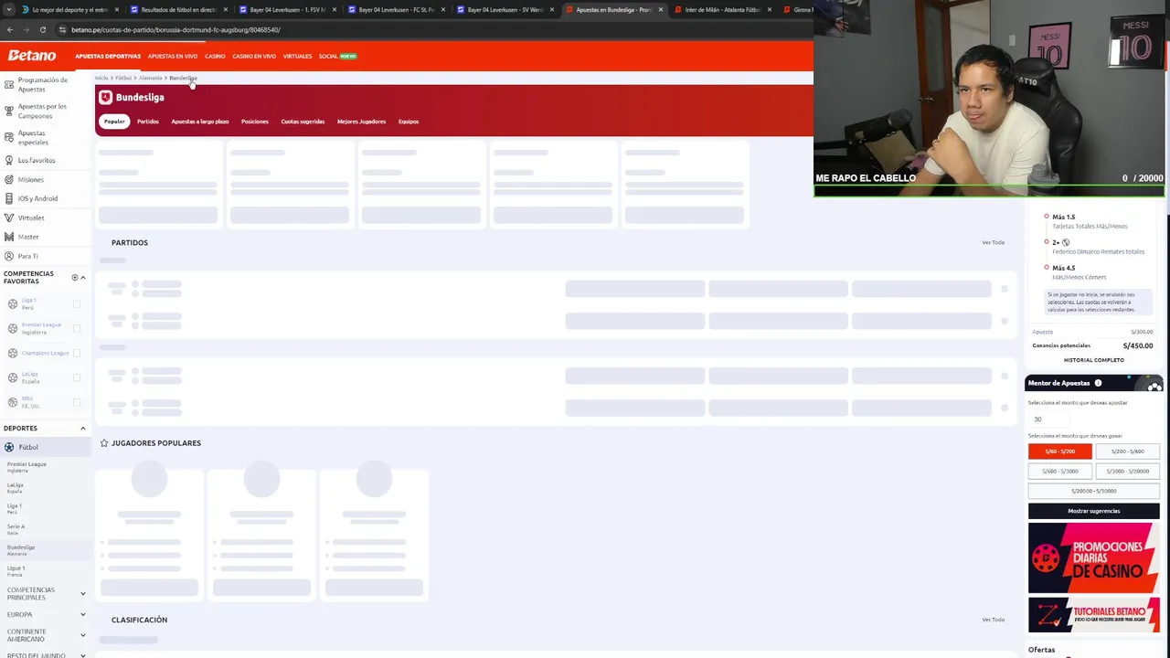Click the Apuestas especiales icon
This screenshot has width=1170, height=658.
(8, 138)
